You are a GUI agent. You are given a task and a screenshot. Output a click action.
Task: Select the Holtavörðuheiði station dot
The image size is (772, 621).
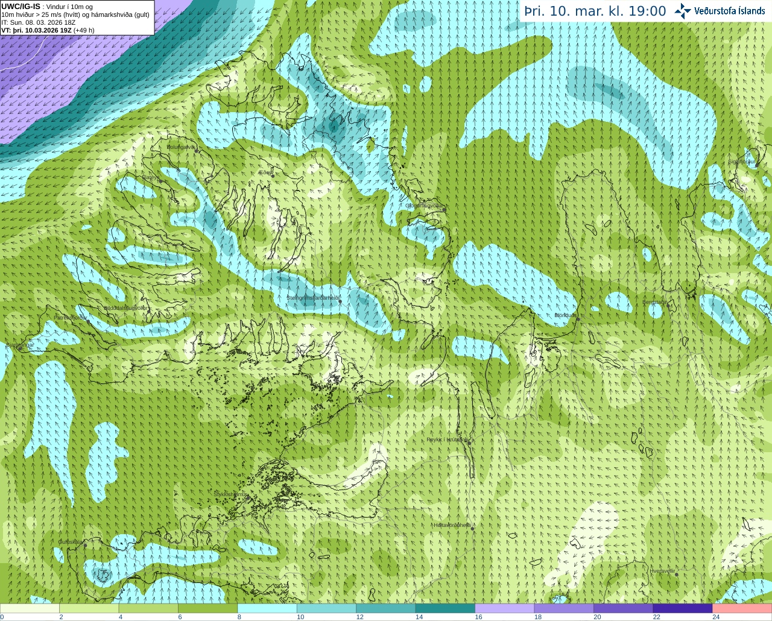pos(472,529)
